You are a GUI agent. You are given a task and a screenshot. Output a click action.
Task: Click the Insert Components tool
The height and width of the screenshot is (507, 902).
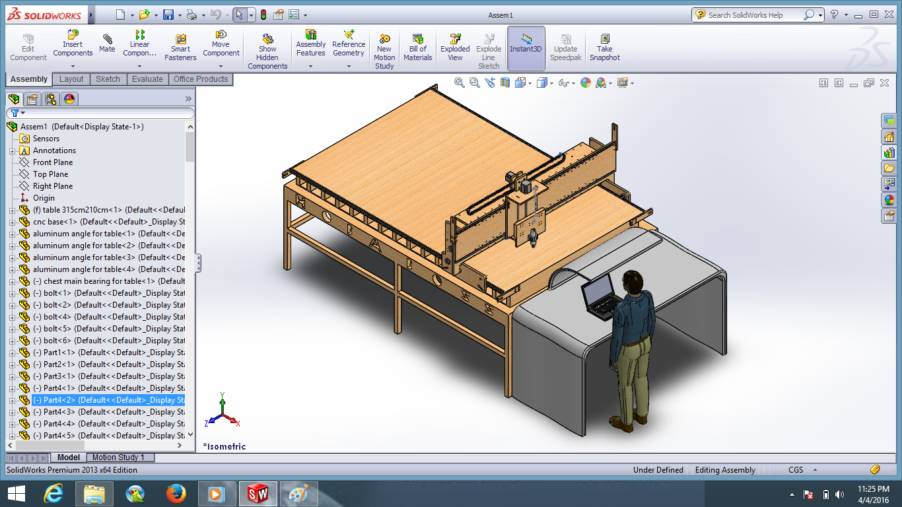point(73,44)
